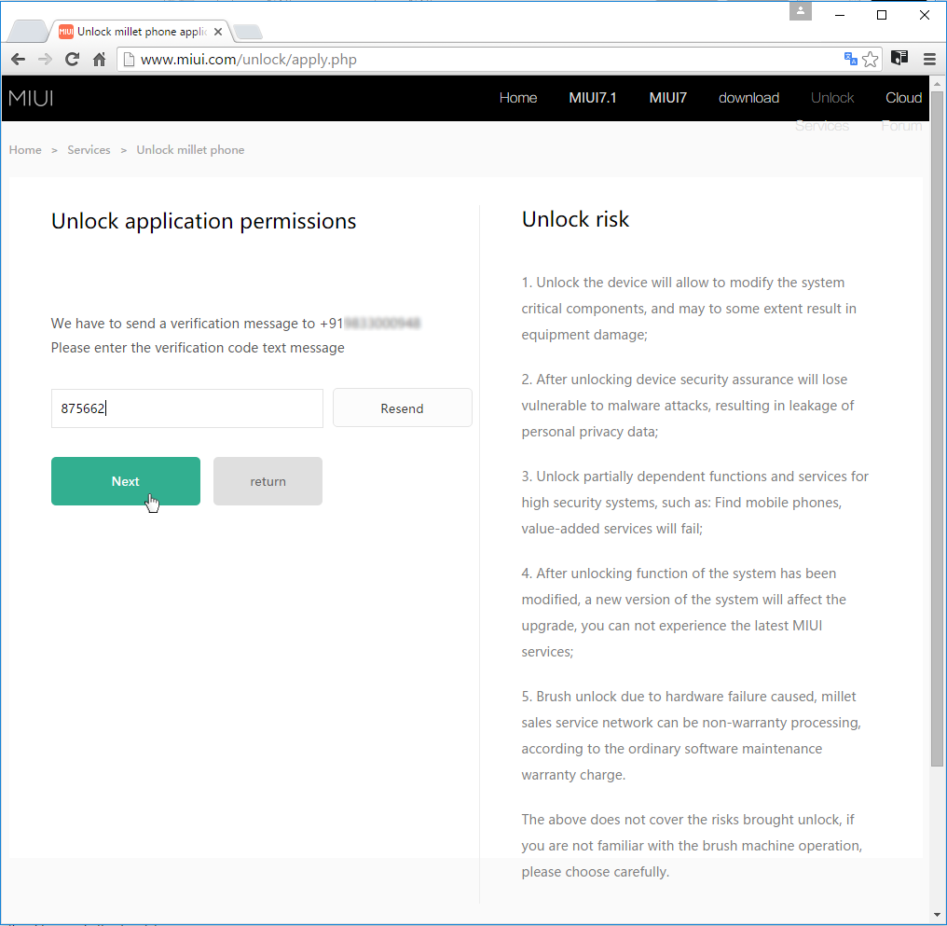Open the Home item in MIUI navigation
This screenshot has height=926, width=947.
click(x=518, y=98)
